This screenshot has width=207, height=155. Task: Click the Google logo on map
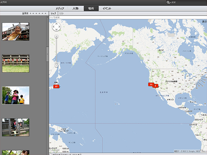pyautogui.click(x=55, y=150)
